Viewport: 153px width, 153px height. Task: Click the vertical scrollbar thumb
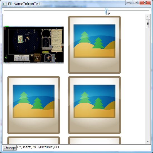(148, 24)
